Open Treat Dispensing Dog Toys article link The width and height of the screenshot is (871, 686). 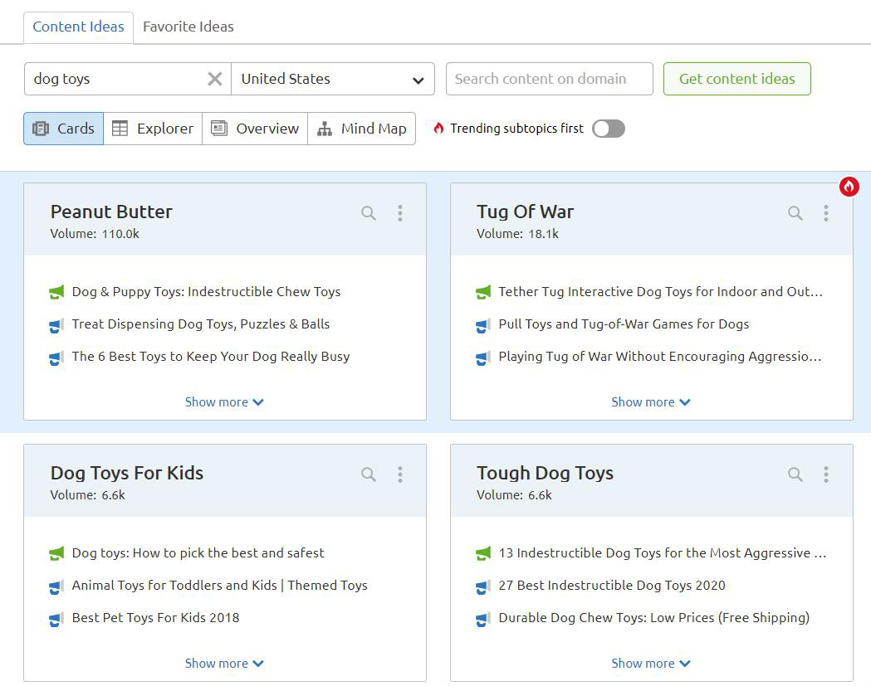coord(200,324)
